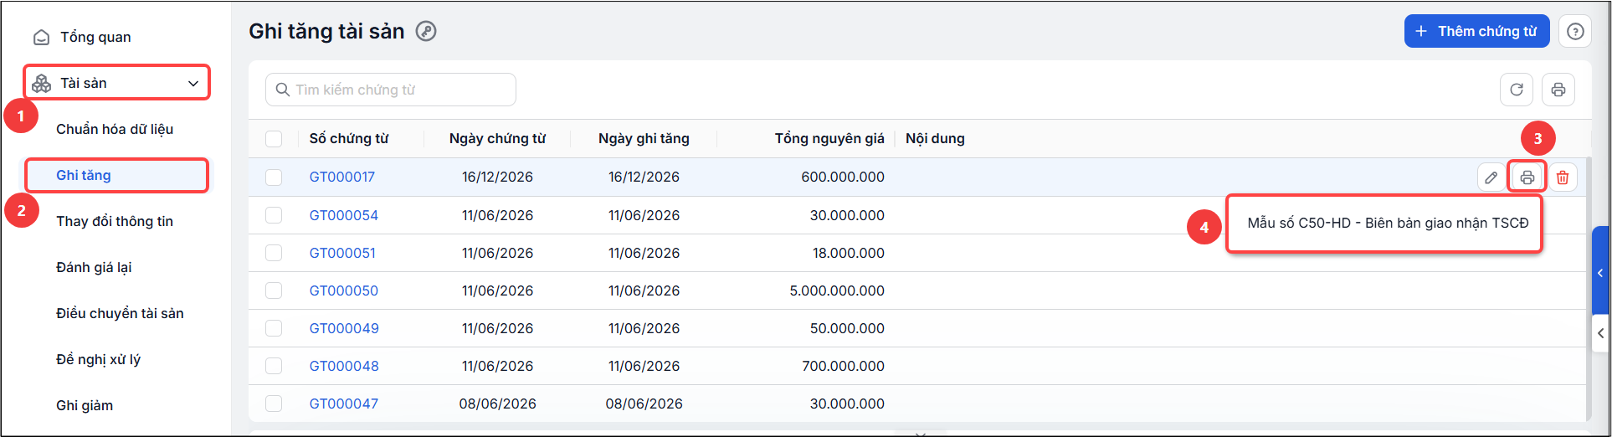Open Đánh giá lại menu item
Image resolution: width=1612 pixels, height=437 pixels.
coord(94,267)
